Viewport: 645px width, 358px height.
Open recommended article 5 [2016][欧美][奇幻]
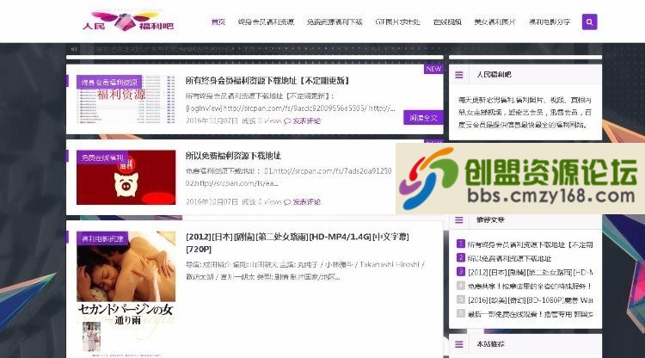(530, 300)
